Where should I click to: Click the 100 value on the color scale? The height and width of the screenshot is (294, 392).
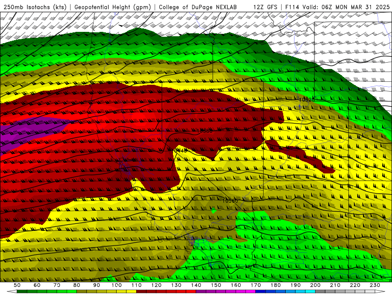tap(117, 285)
